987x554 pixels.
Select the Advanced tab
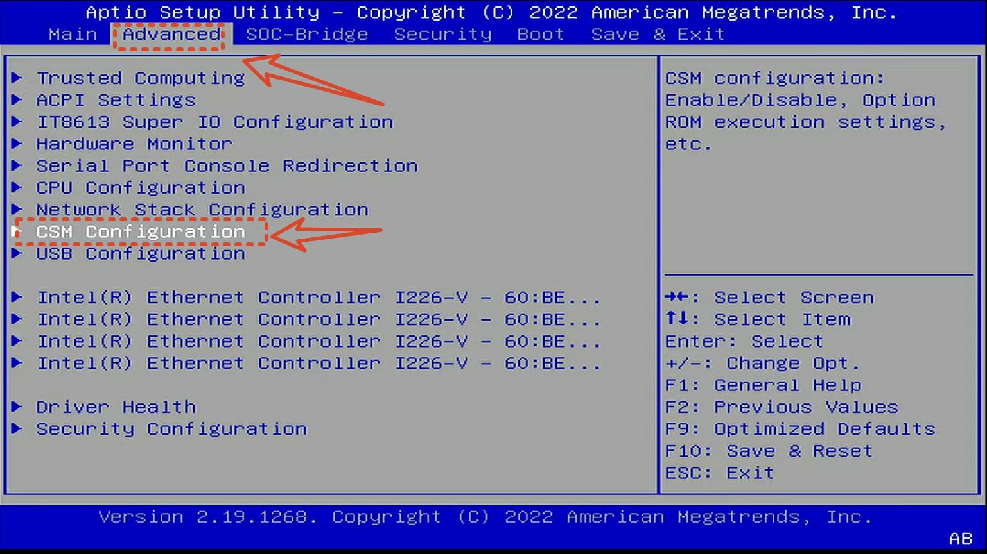point(171,35)
